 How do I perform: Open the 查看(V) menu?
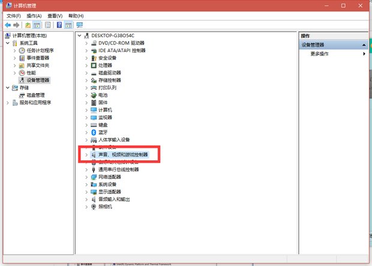(x=55, y=16)
